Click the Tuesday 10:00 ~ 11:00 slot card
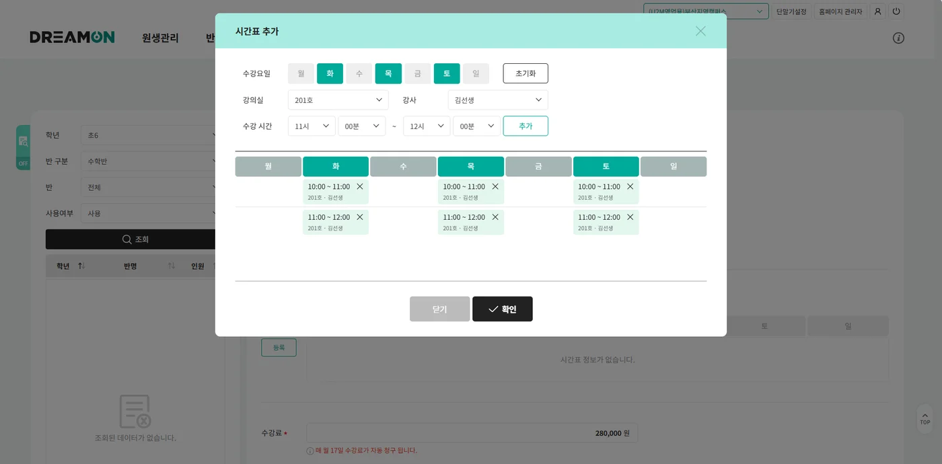 click(336, 192)
